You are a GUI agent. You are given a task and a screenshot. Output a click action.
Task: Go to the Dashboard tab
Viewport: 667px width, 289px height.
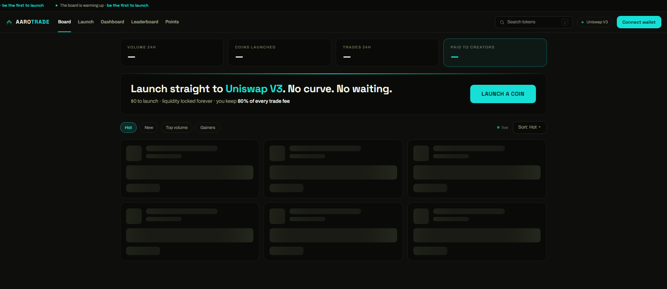[112, 22]
